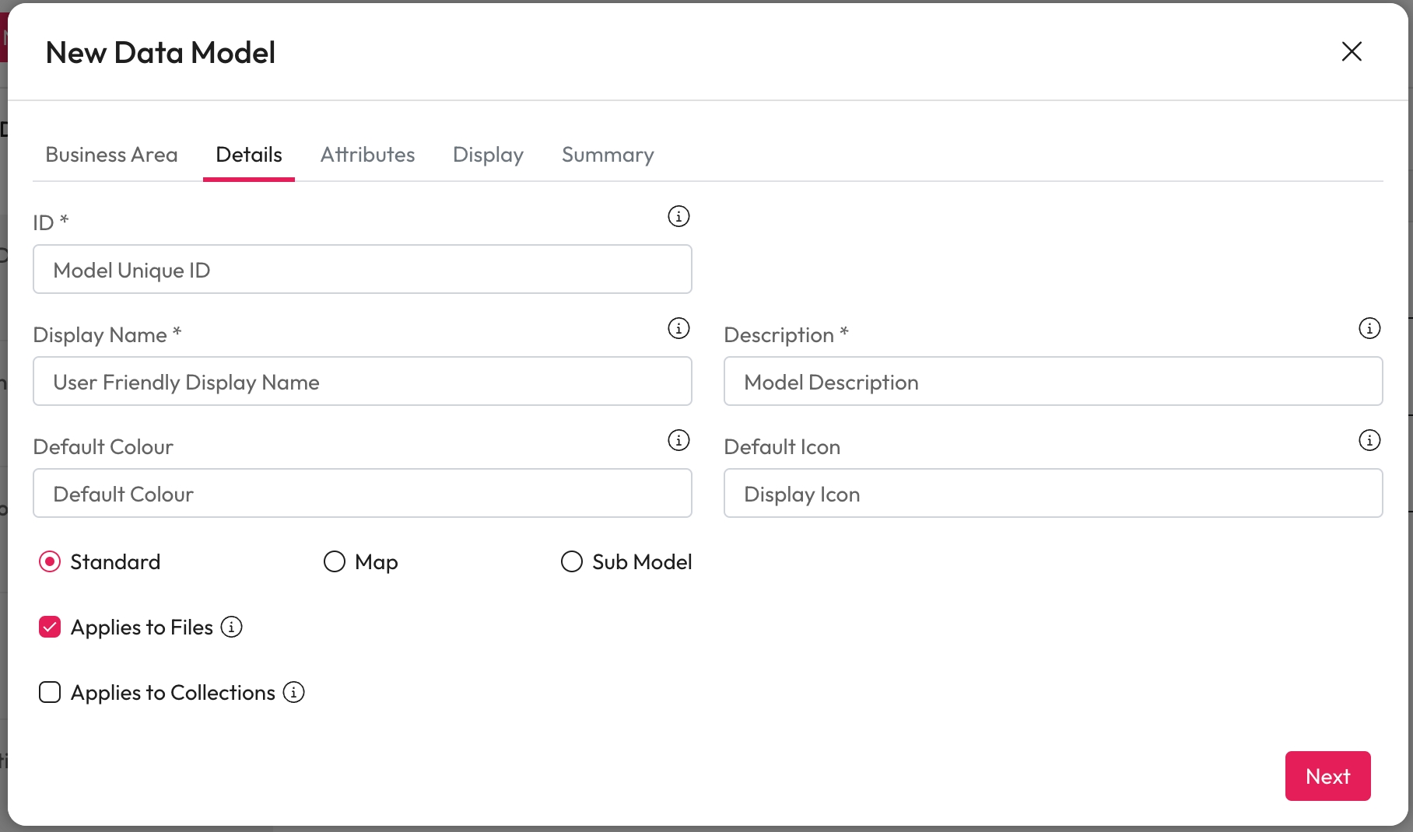1413x832 pixels.
Task: Enable the Applies to Collections checkbox
Action: (50, 692)
